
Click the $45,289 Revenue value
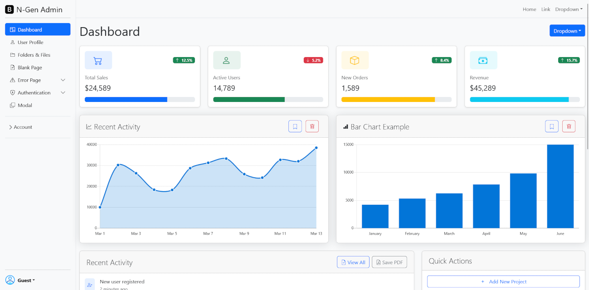tap(483, 88)
